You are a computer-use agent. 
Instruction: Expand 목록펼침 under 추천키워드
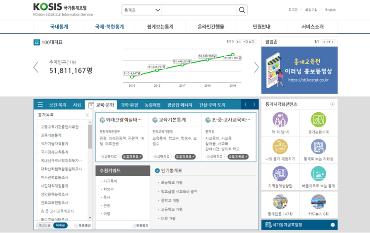coord(140,226)
